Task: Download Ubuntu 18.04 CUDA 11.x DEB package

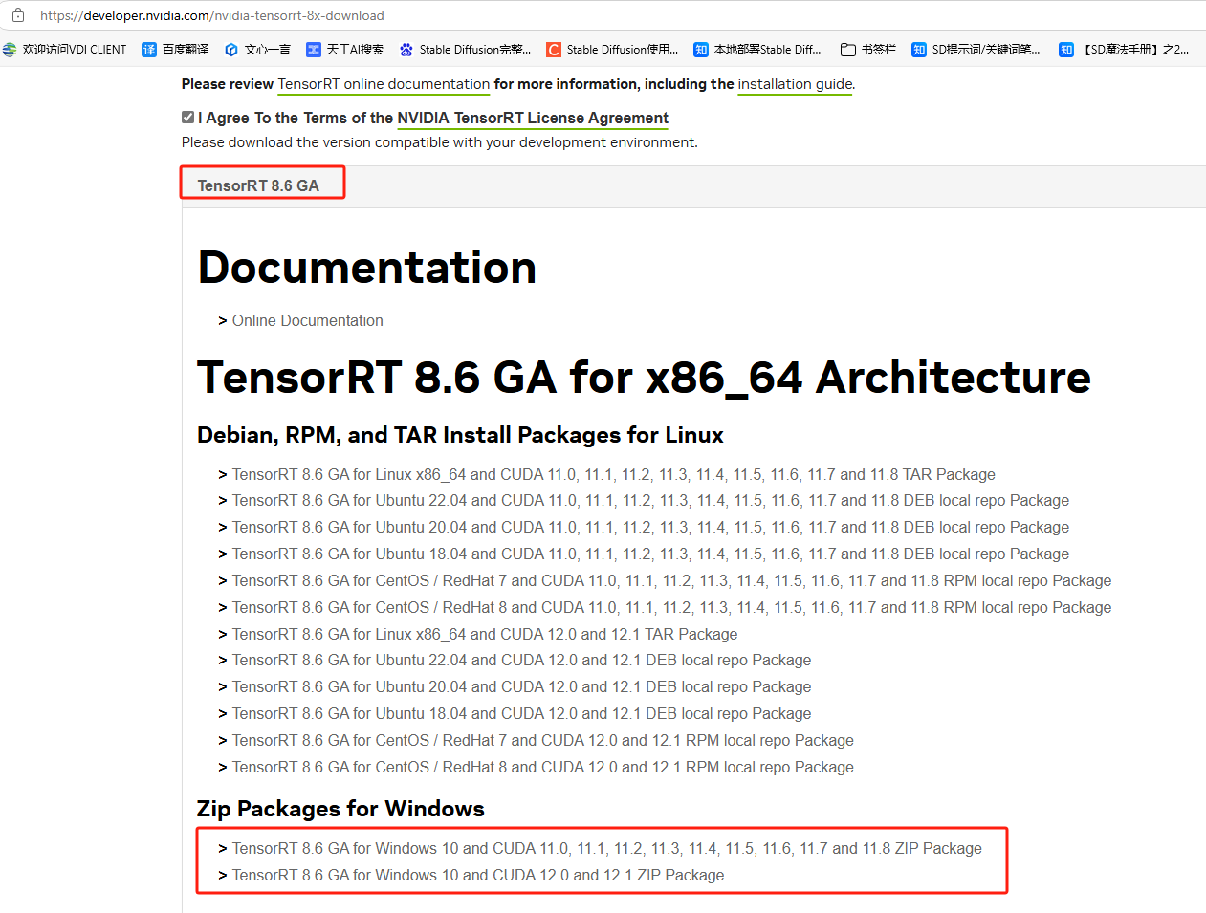Action: point(650,554)
